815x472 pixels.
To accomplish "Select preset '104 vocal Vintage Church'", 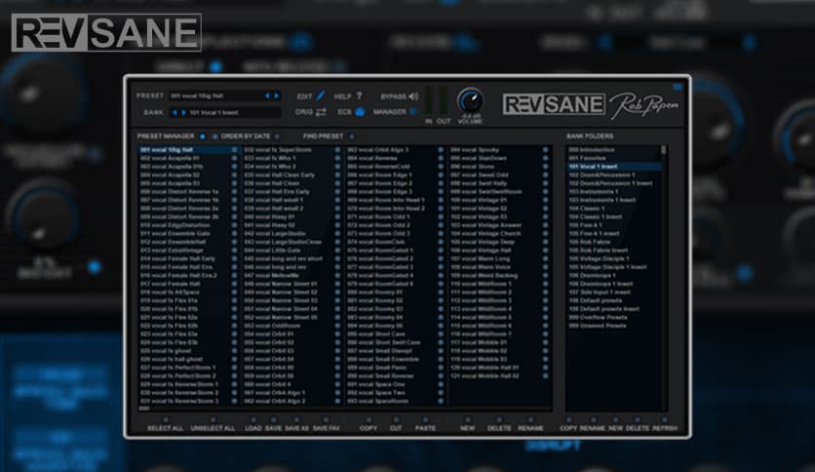I will coord(495,233).
